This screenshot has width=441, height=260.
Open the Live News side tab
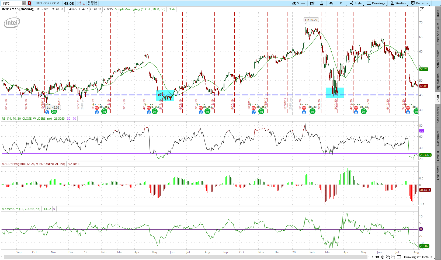438,173
